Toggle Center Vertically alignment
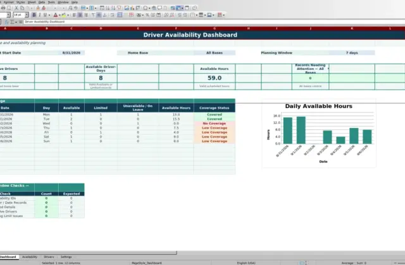 click(99, 15)
